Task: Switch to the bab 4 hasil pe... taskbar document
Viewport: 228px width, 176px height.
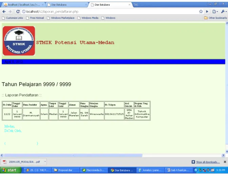Action: tap(179, 170)
